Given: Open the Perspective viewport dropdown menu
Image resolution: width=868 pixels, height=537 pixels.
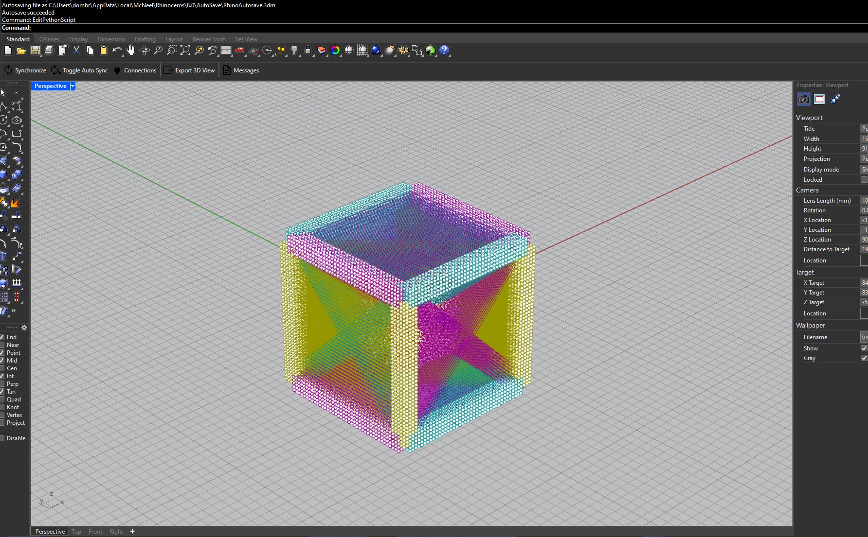Looking at the screenshot, I should coord(72,86).
